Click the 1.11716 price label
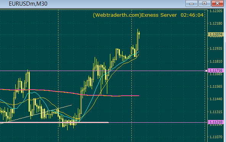Viewport: 226px width, 142px height. coord(216,71)
